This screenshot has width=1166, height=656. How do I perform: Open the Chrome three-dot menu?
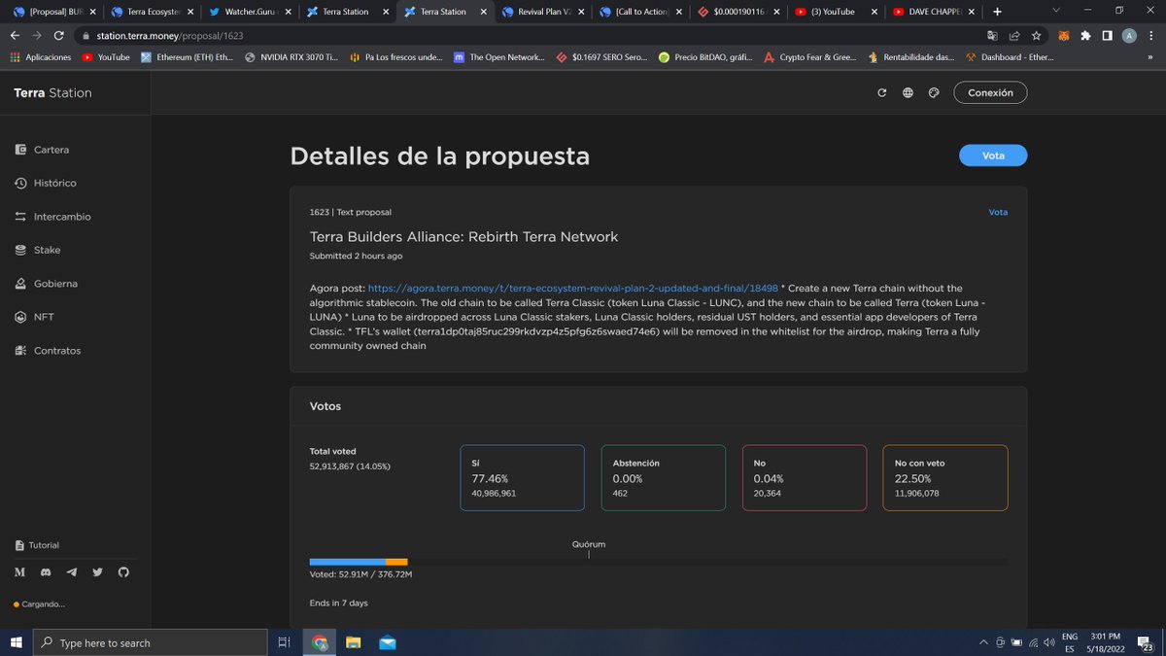1151,35
